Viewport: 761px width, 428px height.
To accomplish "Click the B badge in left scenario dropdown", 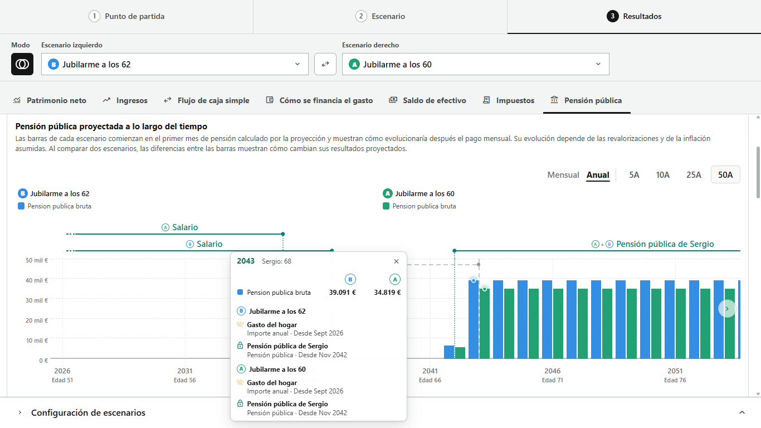I will (53, 64).
